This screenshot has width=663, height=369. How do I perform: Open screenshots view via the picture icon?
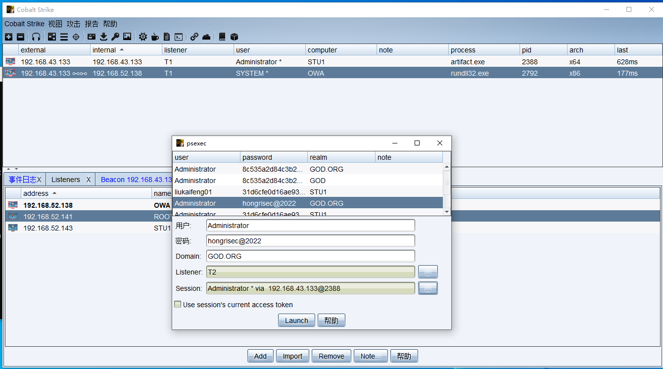(127, 37)
